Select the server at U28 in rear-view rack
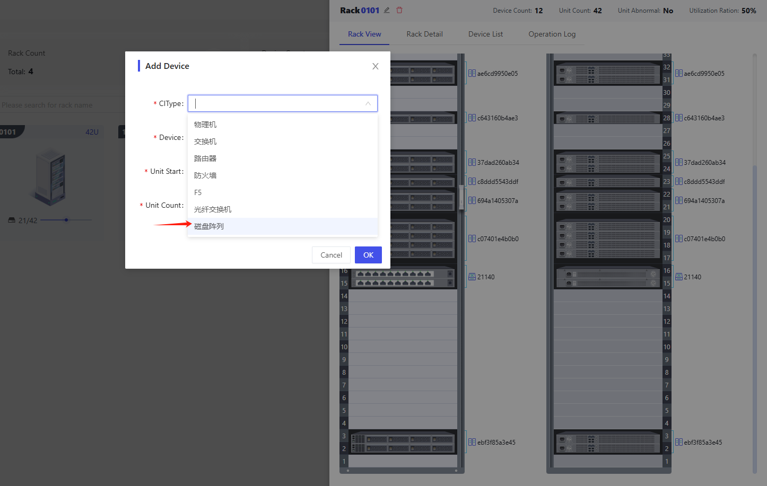Viewport: 767px width, 486px height. tap(608, 118)
